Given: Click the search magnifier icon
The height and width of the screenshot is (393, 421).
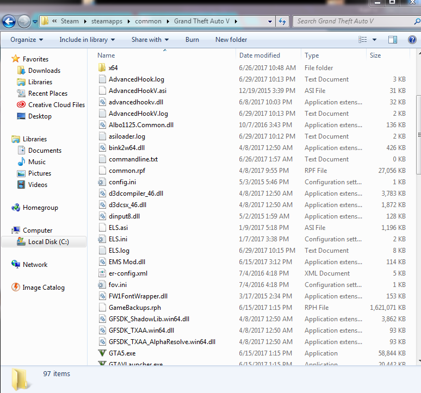Looking at the screenshot, I should [417, 21].
